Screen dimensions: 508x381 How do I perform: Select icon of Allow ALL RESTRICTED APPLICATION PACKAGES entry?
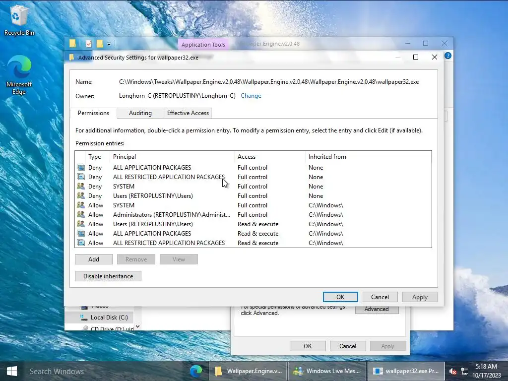(x=81, y=243)
